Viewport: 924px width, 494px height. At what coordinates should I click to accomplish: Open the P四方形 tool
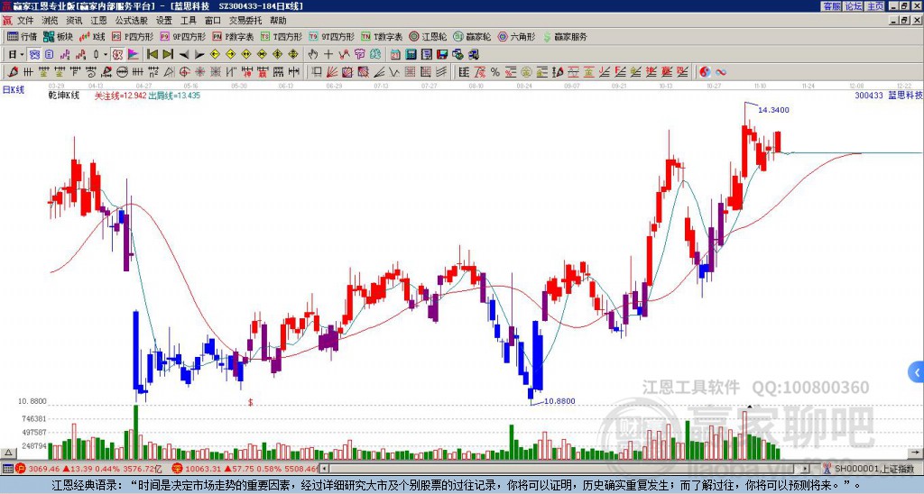point(133,36)
